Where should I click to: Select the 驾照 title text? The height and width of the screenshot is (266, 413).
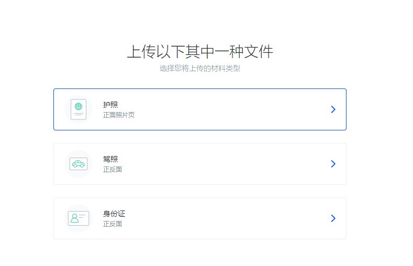tap(110, 159)
